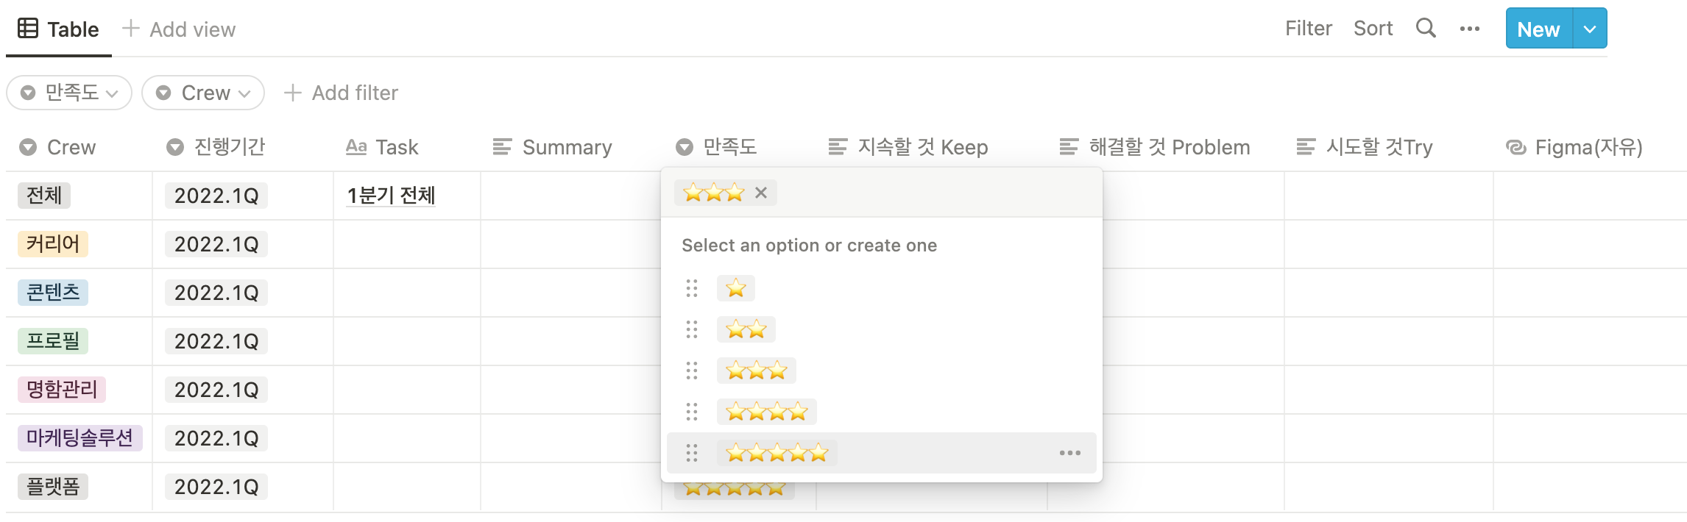Open the 진행기간 column header
This screenshot has width=1687, height=522.
243,147
